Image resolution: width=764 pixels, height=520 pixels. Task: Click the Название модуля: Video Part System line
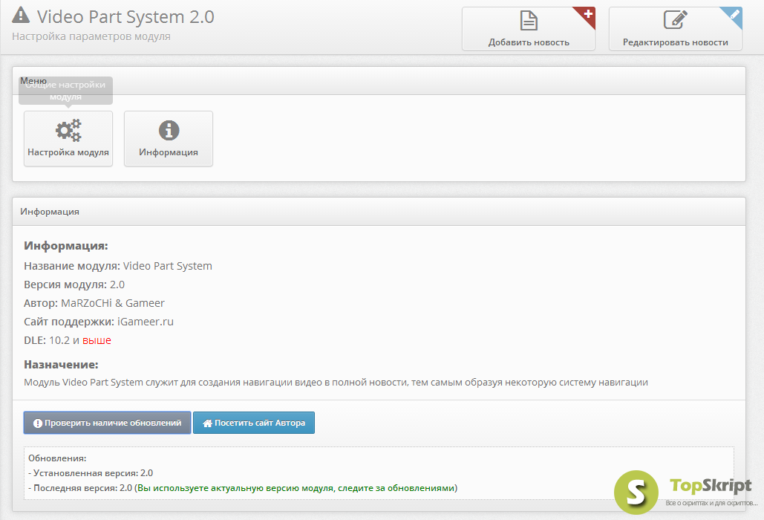tap(118, 266)
